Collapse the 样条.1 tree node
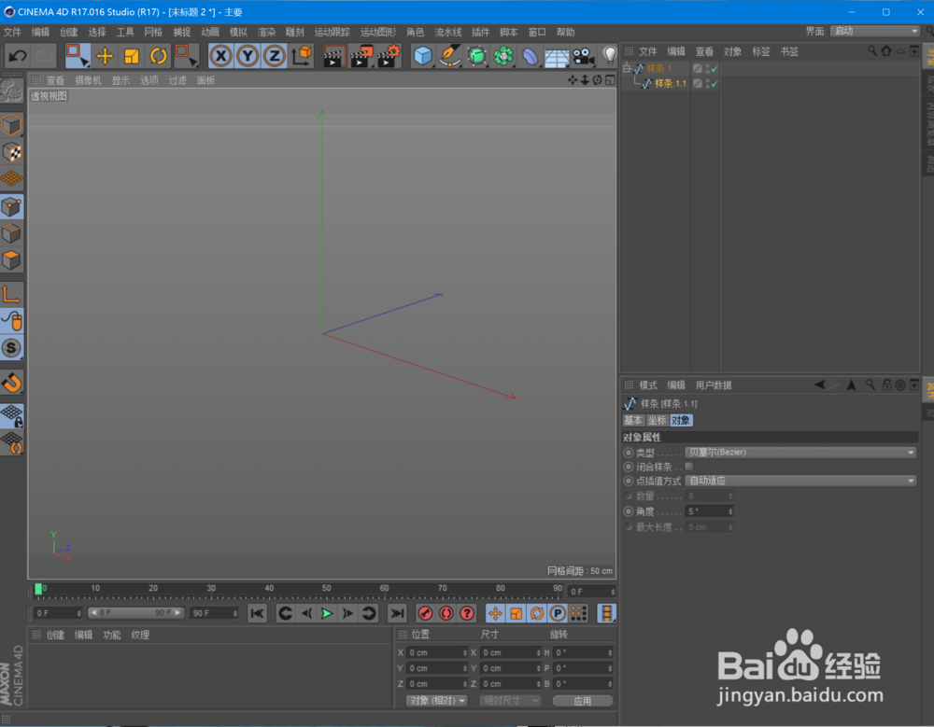Screen dimensions: 934x727 coord(627,68)
